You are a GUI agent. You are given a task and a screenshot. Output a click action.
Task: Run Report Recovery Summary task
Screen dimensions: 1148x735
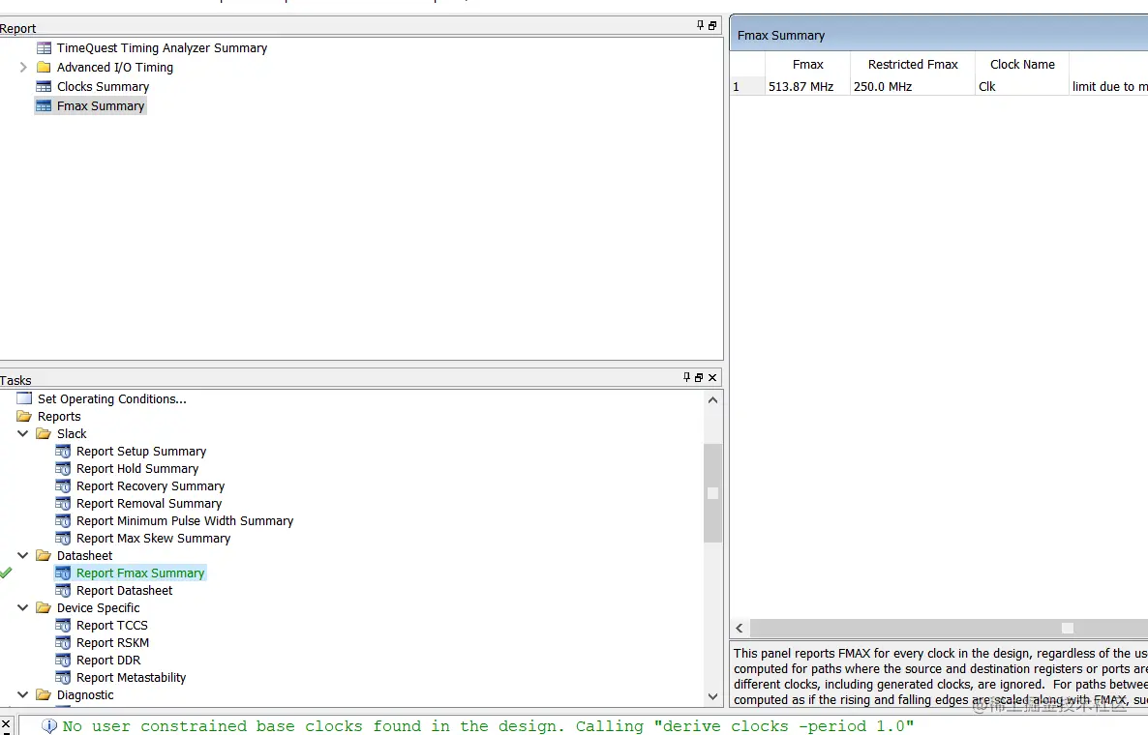point(150,486)
